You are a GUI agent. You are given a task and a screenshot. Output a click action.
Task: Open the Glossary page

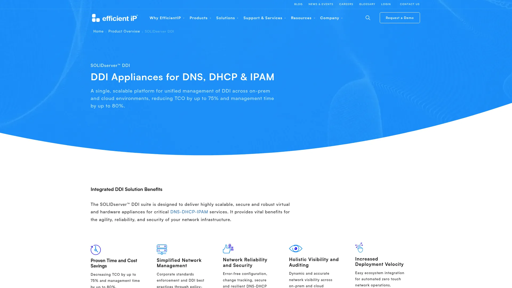pos(367,4)
